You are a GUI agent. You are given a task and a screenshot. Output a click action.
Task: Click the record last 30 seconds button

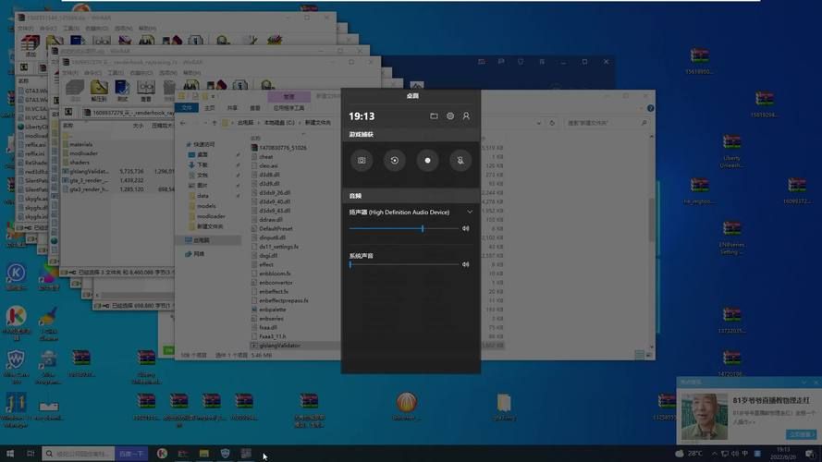coord(395,160)
